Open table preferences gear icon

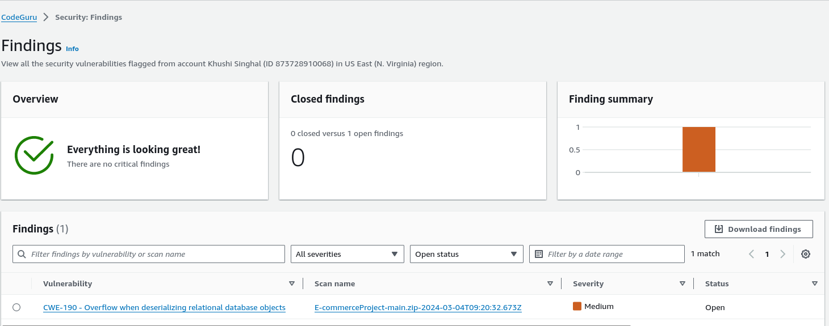coord(805,254)
